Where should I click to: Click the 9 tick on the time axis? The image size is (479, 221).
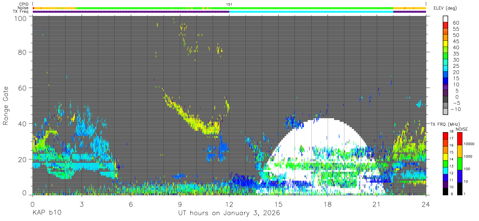coord(180,203)
